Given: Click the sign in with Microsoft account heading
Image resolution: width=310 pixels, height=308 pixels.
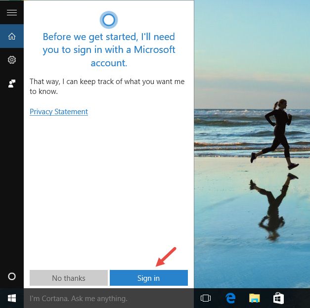Looking at the screenshot, I should (109, 50).
